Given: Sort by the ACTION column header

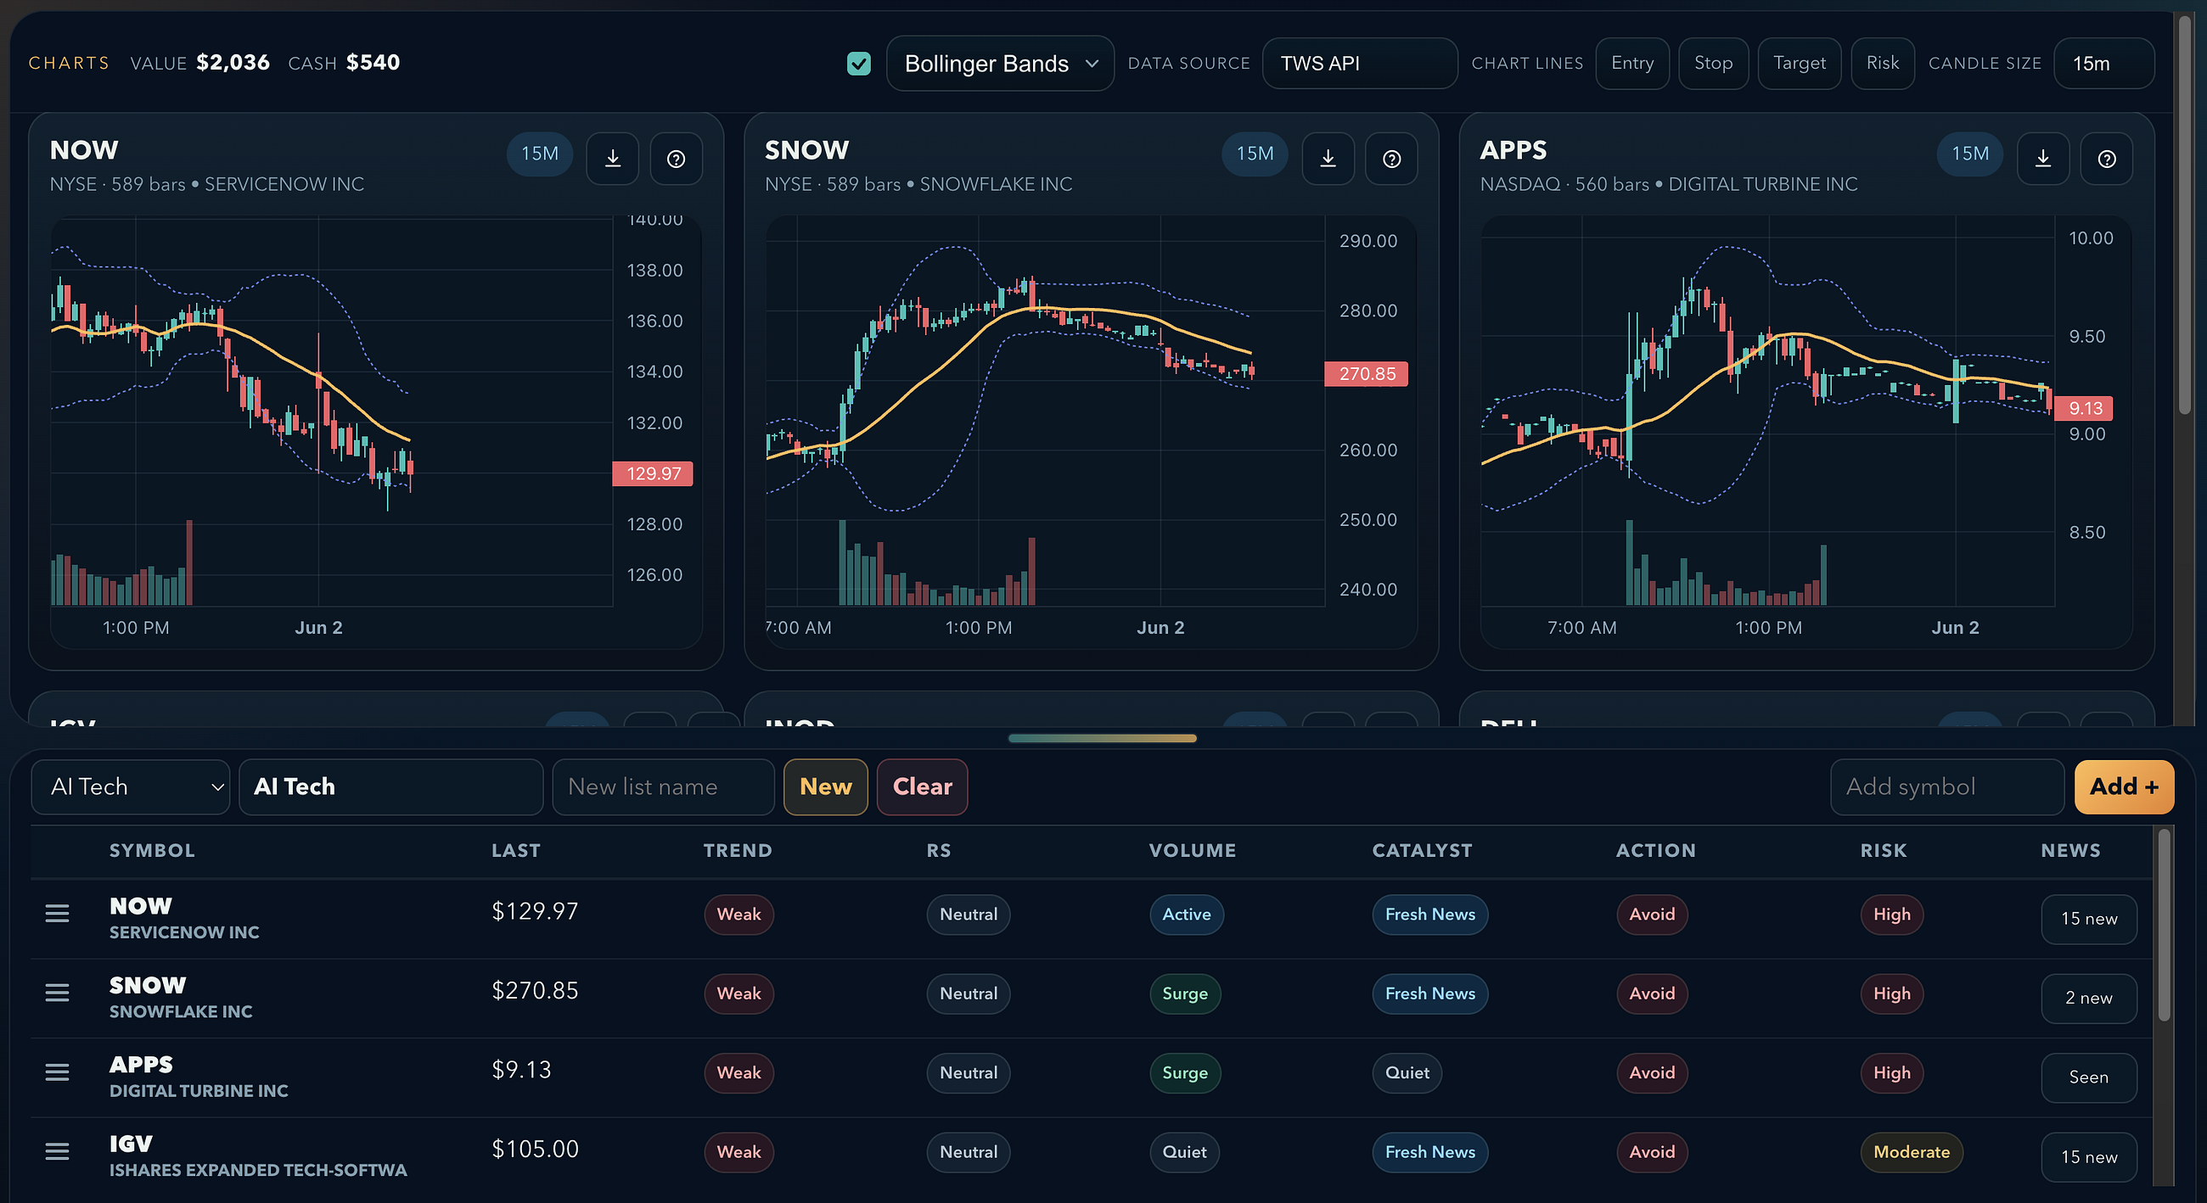Looking at the screenshot, I should pyautogui.click(x=1655, y=851).
